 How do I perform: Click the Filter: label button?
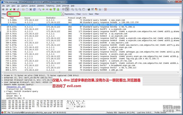[4, 14]
